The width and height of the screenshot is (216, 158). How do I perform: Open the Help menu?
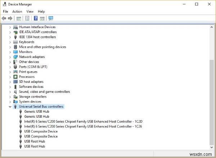(41, 12)
